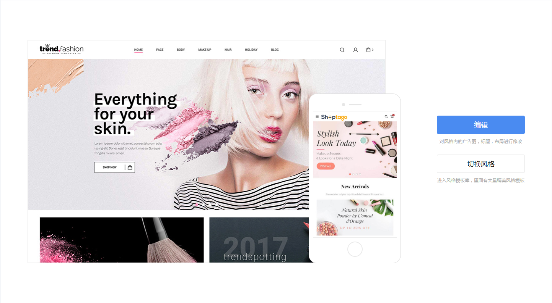This screenshot has height=303, width=552.
Task: Click the 2017 trendspotting banner
Action: 259,240
